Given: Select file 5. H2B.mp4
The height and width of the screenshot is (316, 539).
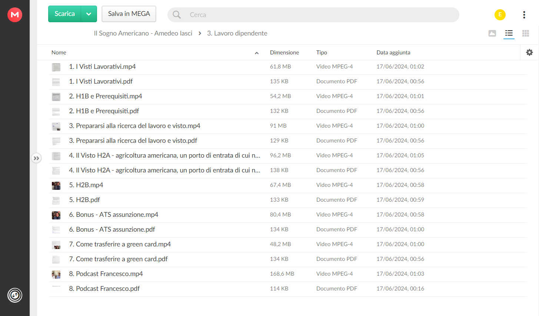Looking at the screenshot, I should coord(288,185).
